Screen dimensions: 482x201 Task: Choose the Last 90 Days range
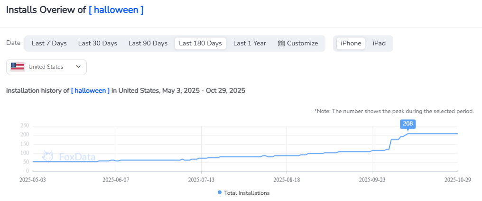click(x=148, y=44)
